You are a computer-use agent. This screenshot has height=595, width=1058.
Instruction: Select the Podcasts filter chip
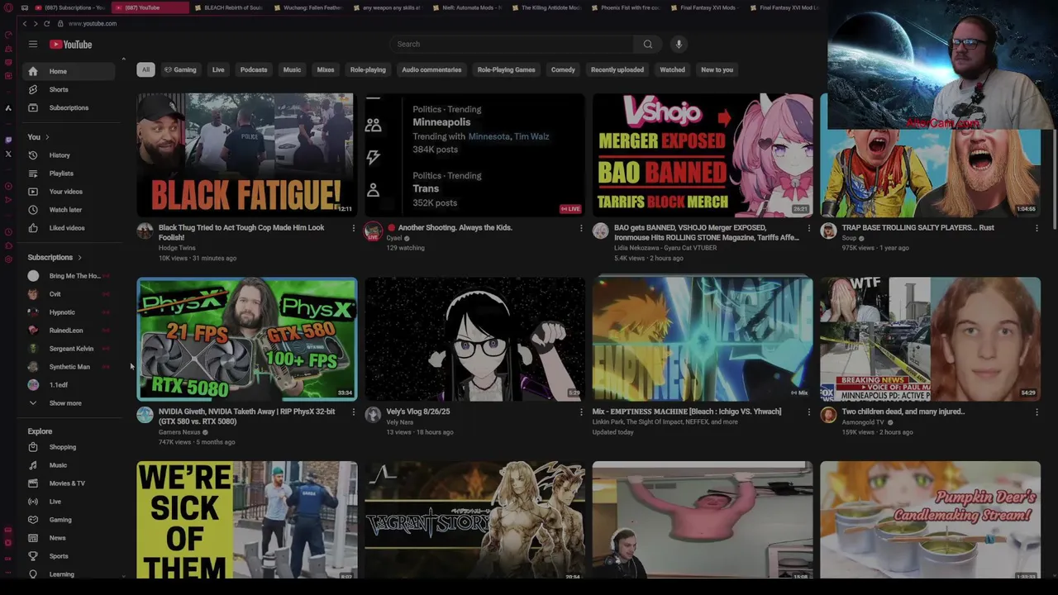[x=254, y=69]
